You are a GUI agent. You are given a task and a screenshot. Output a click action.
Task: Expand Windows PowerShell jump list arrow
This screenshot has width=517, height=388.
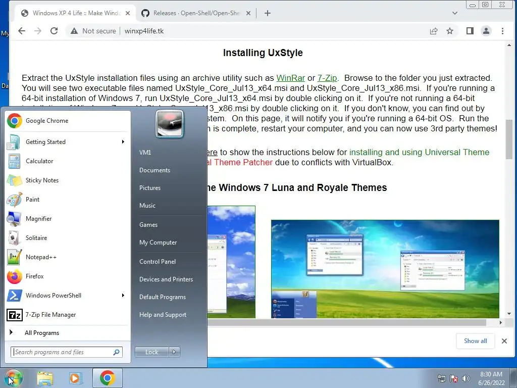click(123, 295)
